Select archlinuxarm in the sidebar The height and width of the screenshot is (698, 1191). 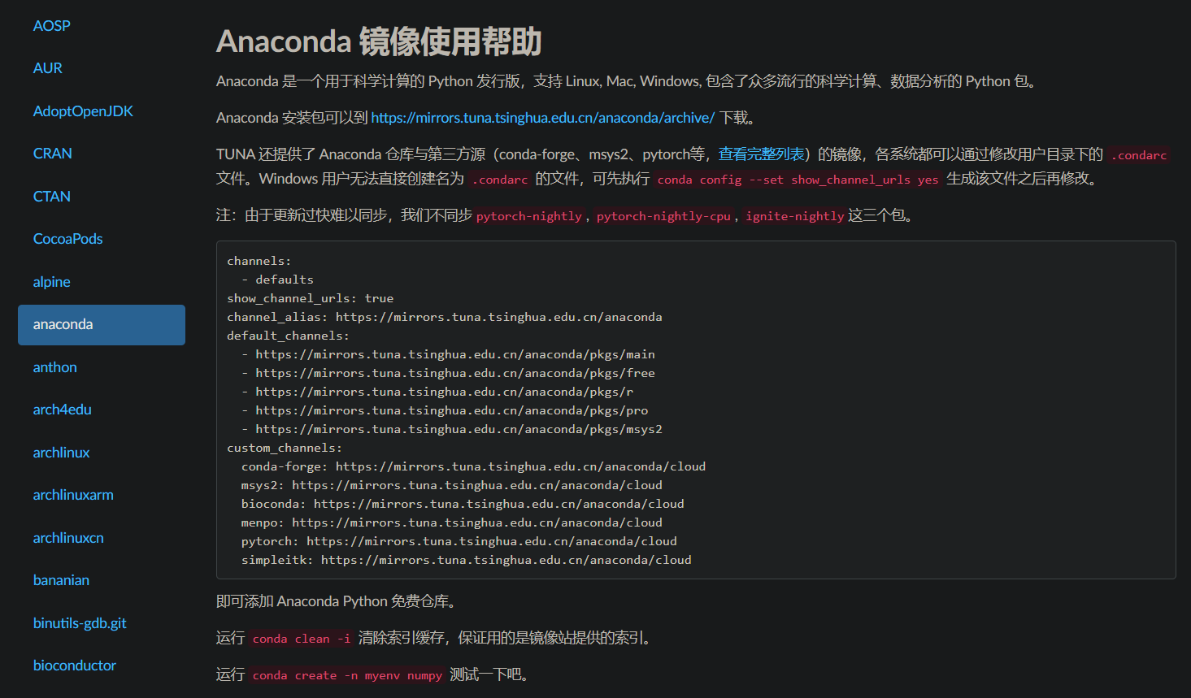(x=73, y=495)
